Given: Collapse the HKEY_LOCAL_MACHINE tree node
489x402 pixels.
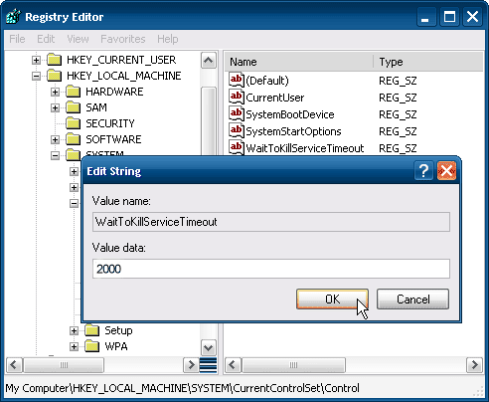Looking at the screenshot, I should [36, 77].
